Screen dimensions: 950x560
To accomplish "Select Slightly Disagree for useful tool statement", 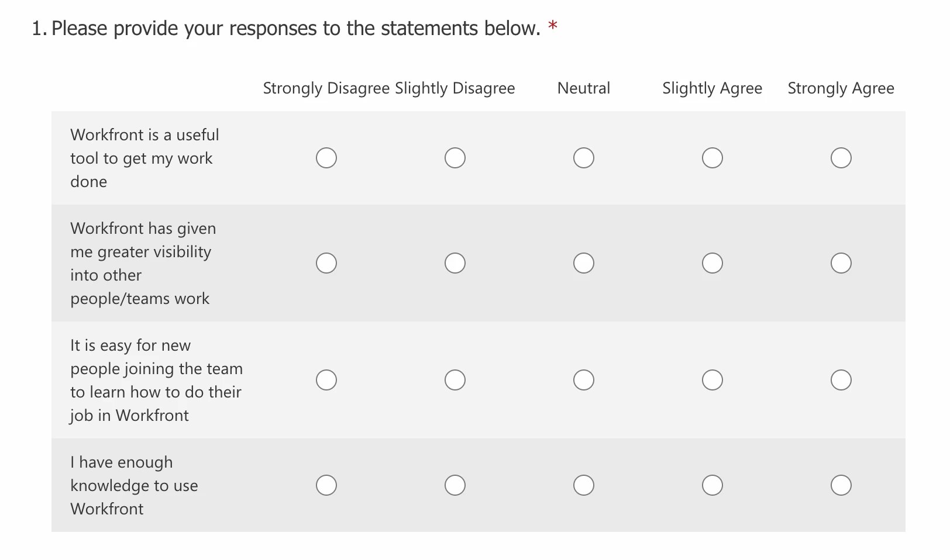I will 455,158.
